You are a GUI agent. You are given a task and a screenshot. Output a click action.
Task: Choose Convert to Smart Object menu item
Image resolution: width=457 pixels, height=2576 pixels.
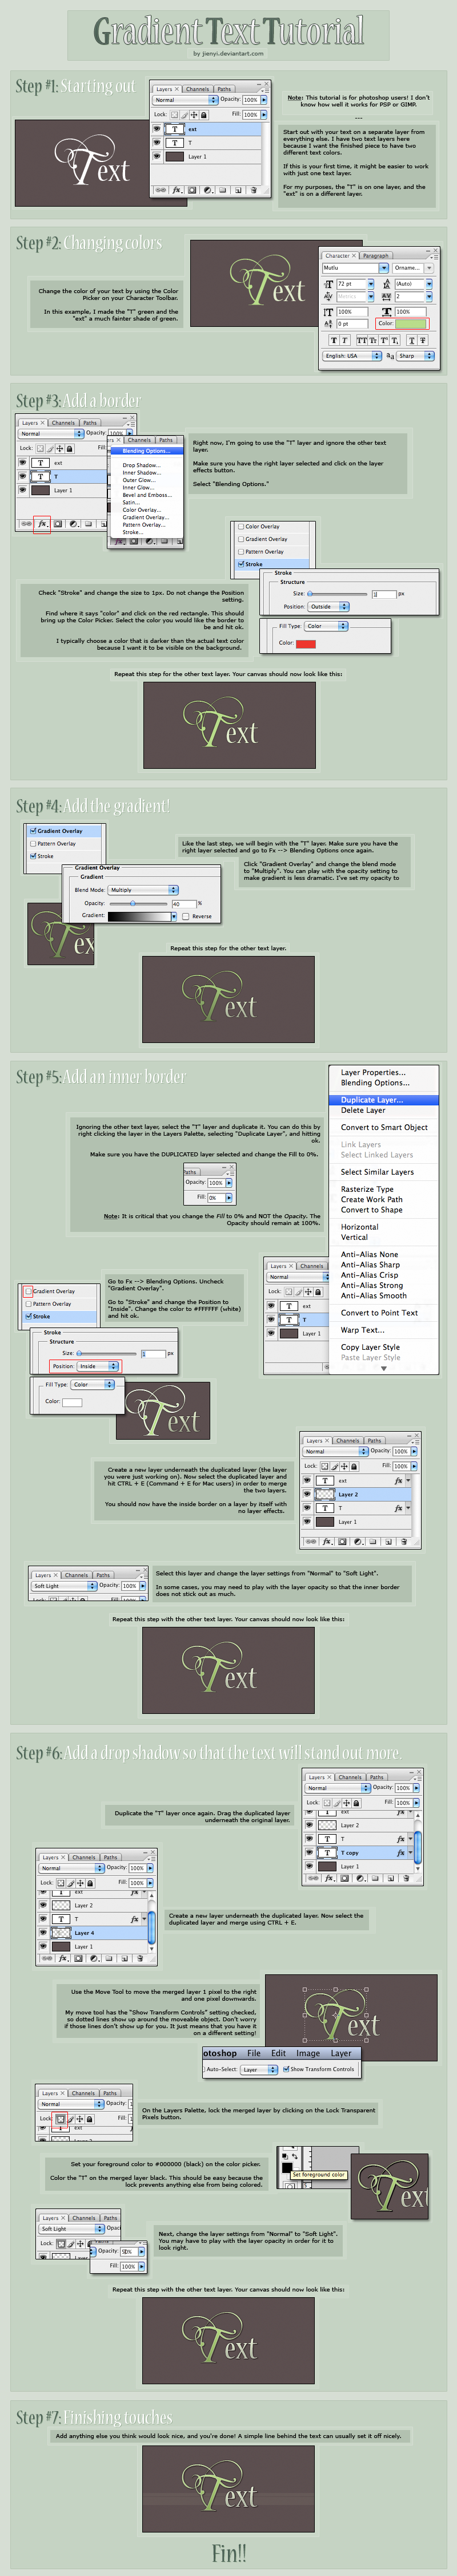tap(384, 1127)
